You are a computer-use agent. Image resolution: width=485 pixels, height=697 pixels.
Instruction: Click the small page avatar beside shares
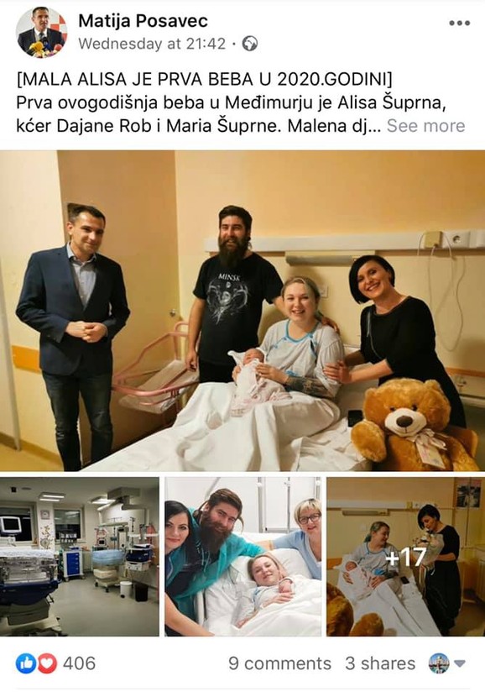pyautogui.click(x=438, y=663)
